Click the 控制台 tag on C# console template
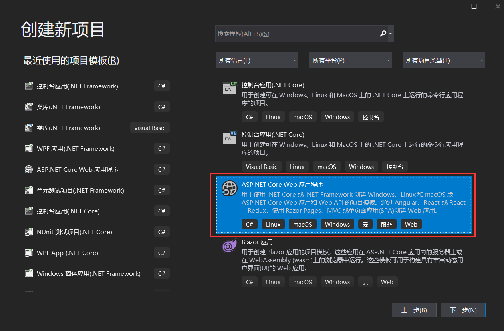 pos(371,117)
